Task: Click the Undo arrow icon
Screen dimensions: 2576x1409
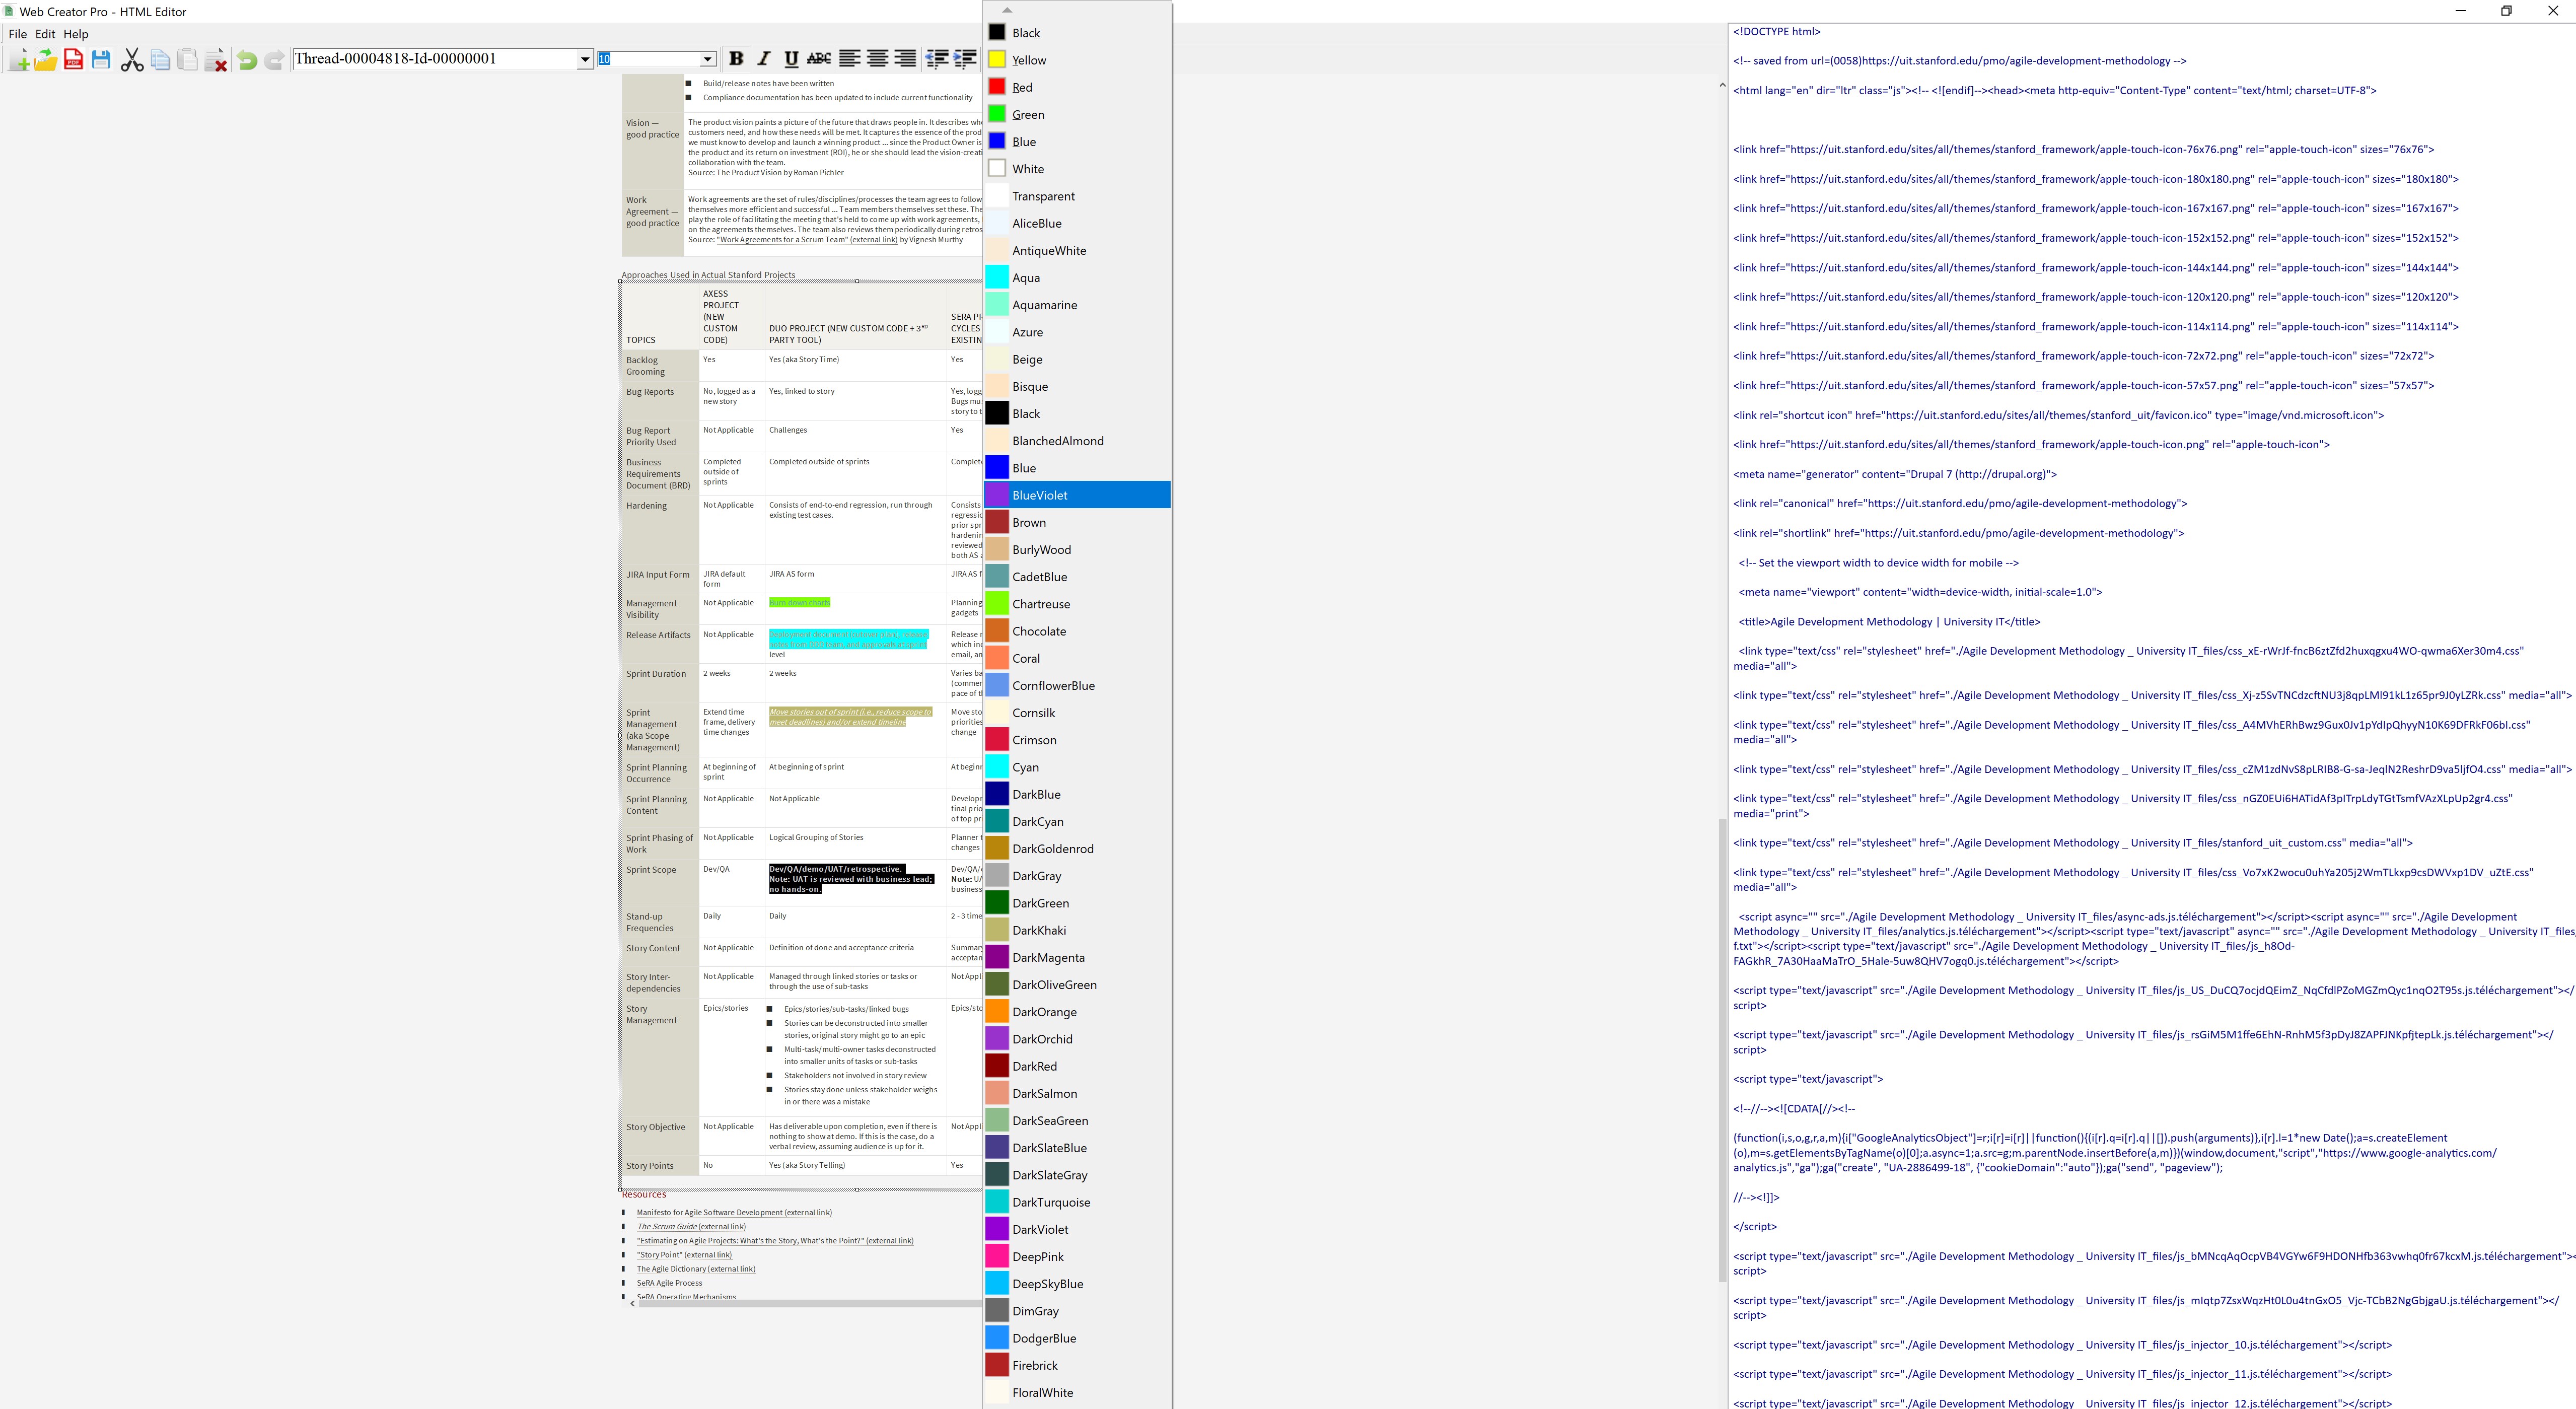Action: [x=247, y=60]
